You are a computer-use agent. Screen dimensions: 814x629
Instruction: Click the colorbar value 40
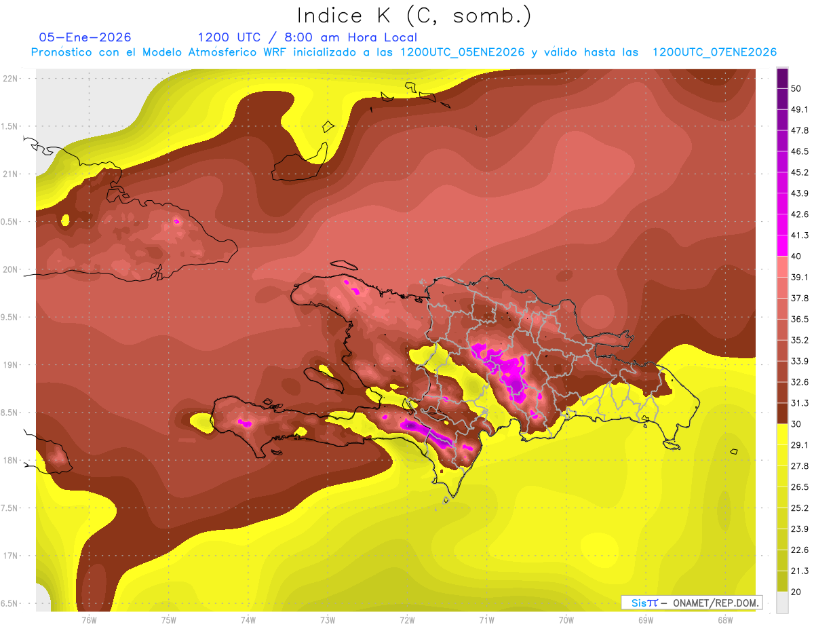(x=796, y=256)
